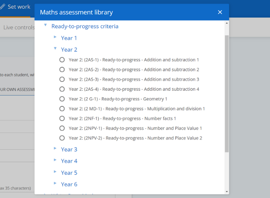Viewport: 270px width, 198px height.
Task: Click the Year 1 label
Action: (x=69, y=38)
